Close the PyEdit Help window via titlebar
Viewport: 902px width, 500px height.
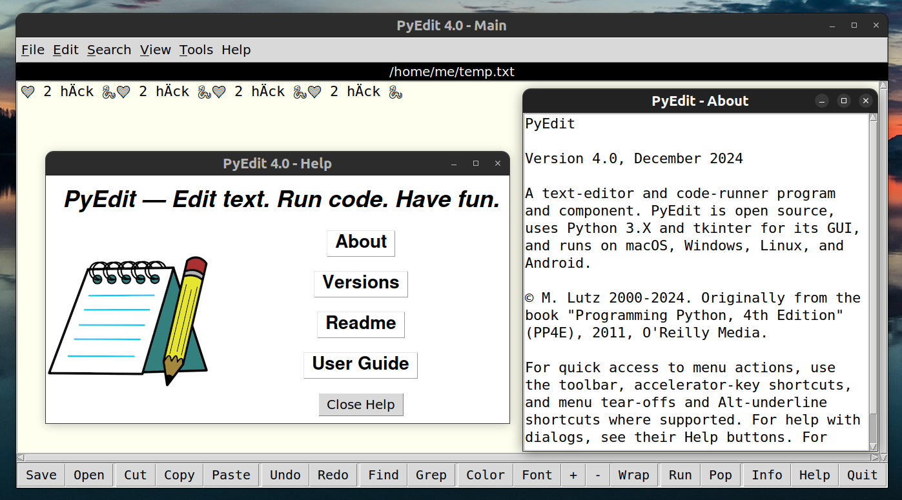coord(498,164)
